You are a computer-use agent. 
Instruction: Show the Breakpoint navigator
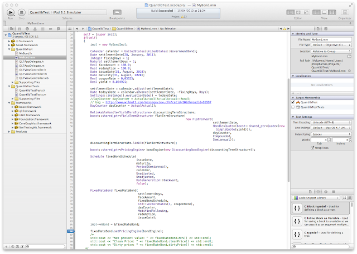[51, 29]
